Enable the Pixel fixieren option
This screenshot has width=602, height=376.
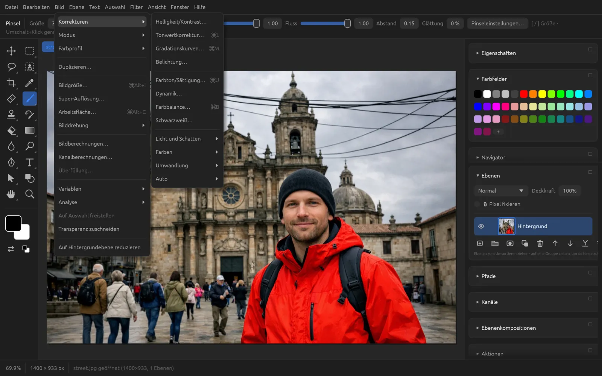[477, 204]
